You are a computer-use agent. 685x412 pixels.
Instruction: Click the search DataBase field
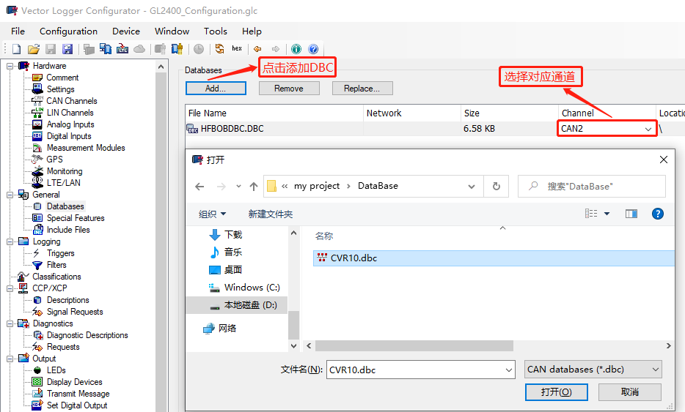(x=592, y=187)
